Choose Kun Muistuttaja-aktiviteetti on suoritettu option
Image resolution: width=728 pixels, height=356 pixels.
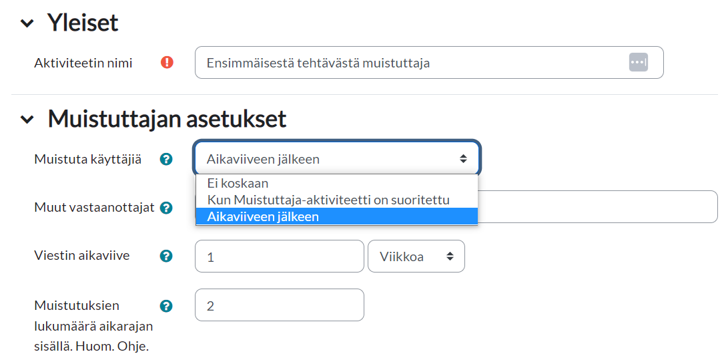[x=328, y=200]
